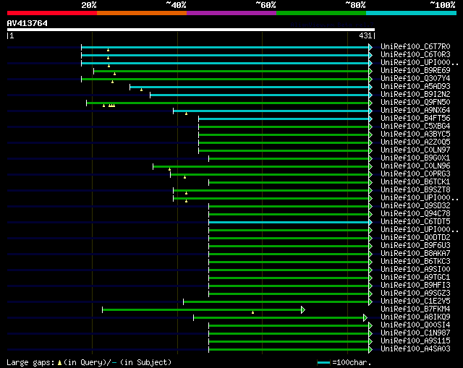Select the cyan ~100% identity color segment
463x368 pixels.
(412, 13)
